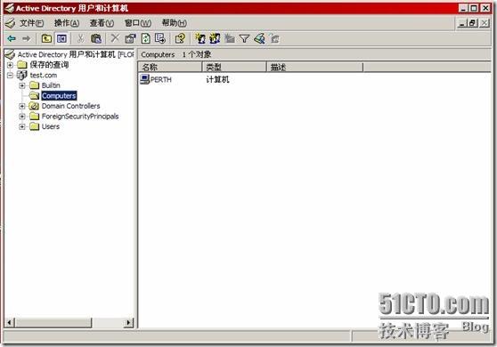
Task: Open the 帮助(H) menu
Action: [x=175, y=23]
